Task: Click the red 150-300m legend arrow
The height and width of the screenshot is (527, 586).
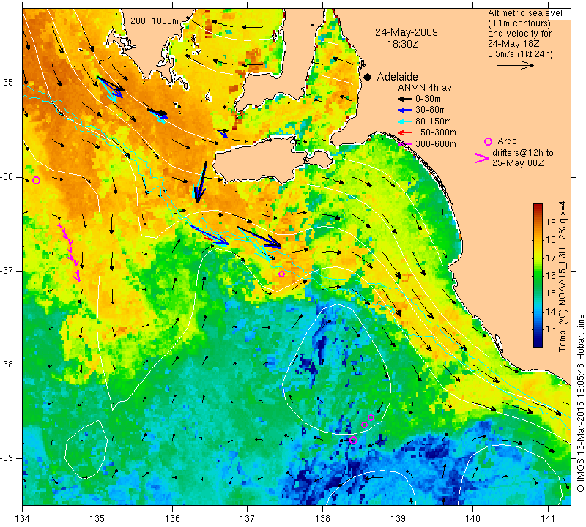Action: point(405,132)
